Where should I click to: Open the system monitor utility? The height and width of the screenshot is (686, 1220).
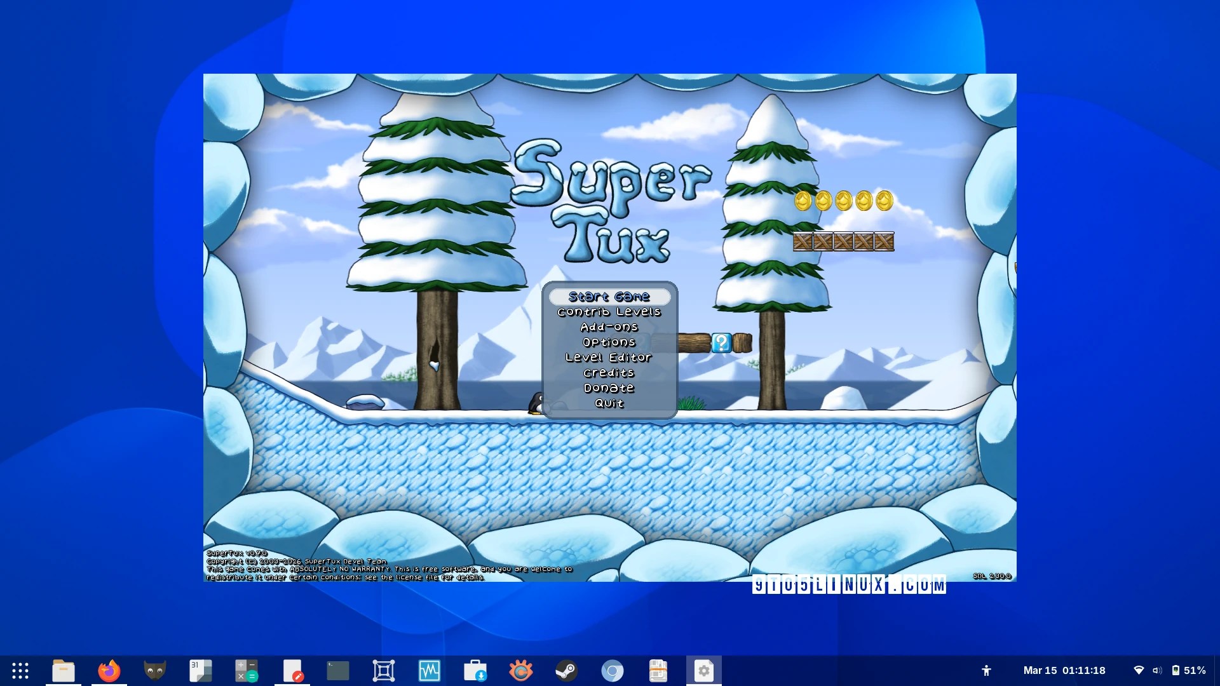pos(430,670)
